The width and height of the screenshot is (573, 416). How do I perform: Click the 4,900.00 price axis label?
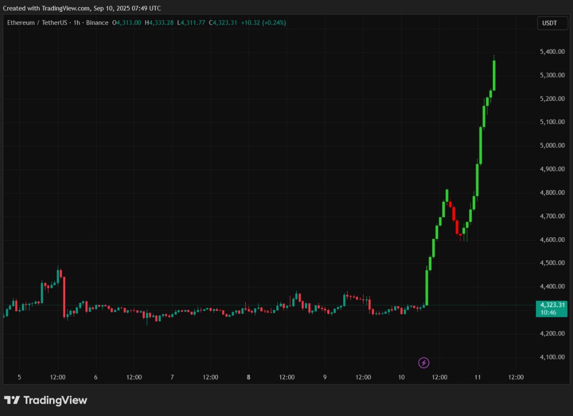552,169
